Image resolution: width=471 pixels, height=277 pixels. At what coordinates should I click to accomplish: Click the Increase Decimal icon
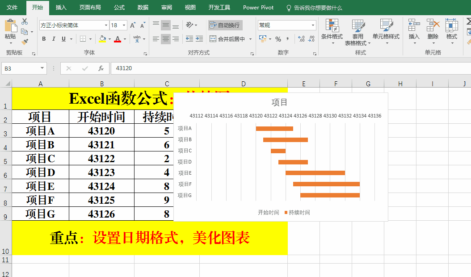click(x=301, y=39)
